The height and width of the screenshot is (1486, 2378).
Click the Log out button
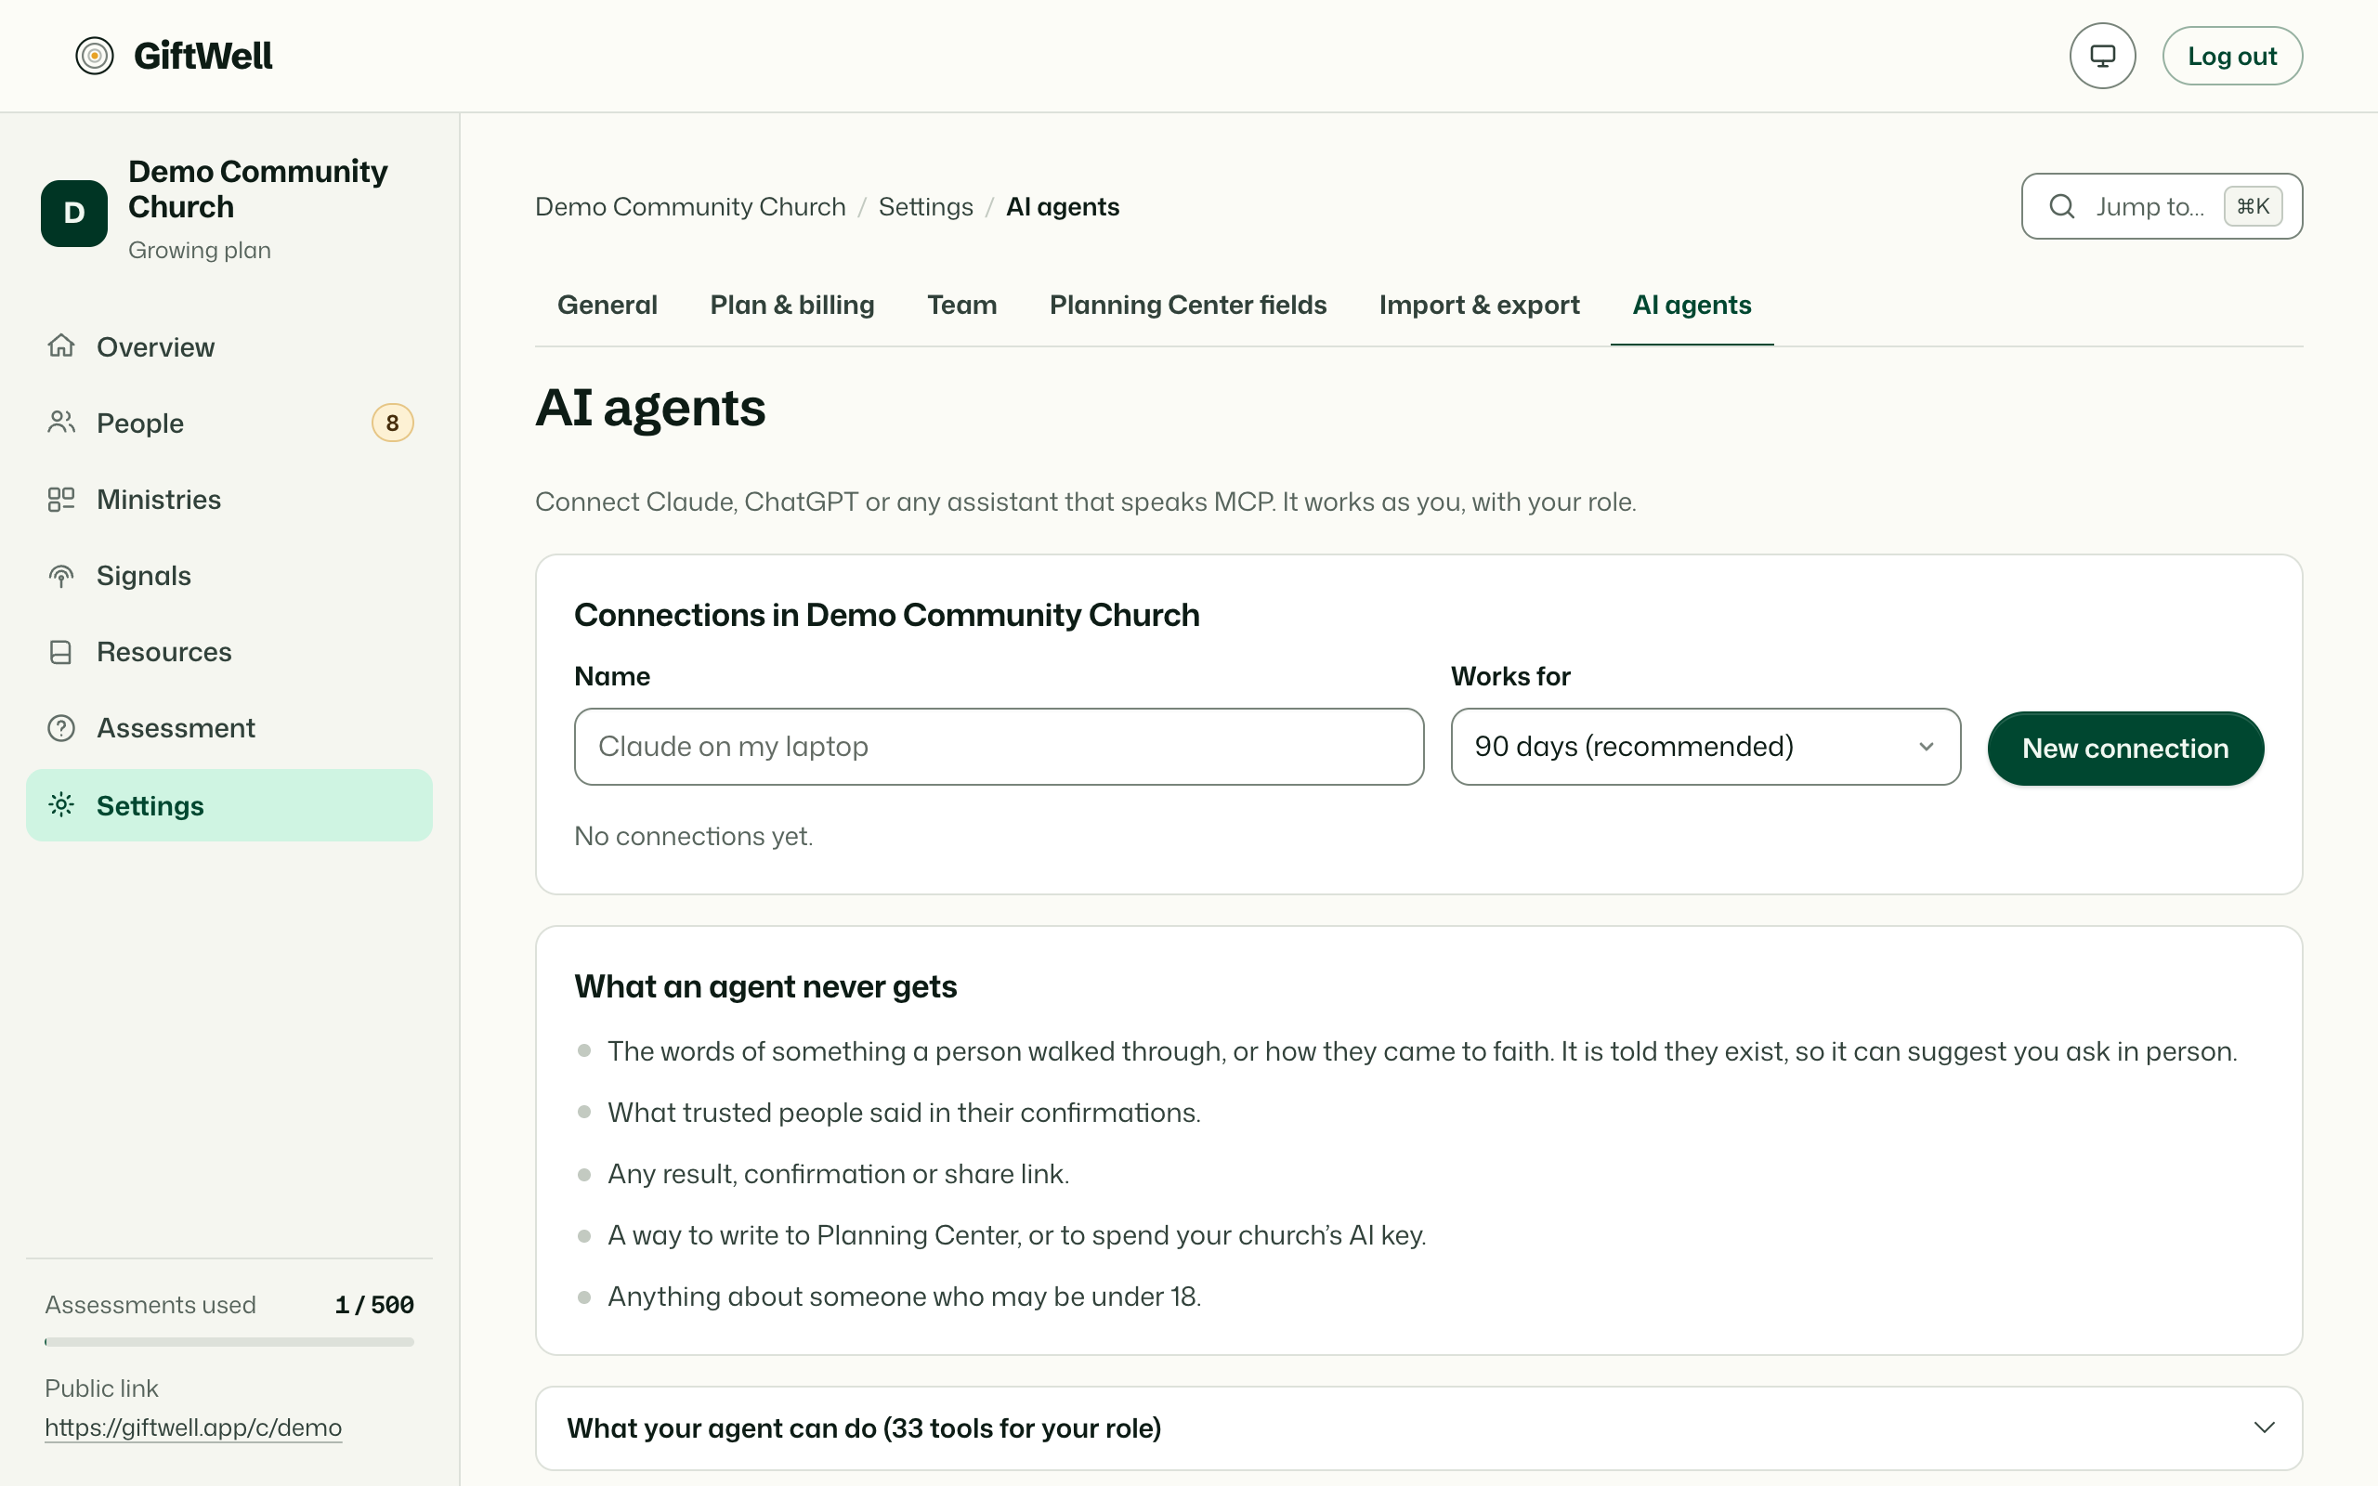pyautogui.click(x=2231, y=56)
